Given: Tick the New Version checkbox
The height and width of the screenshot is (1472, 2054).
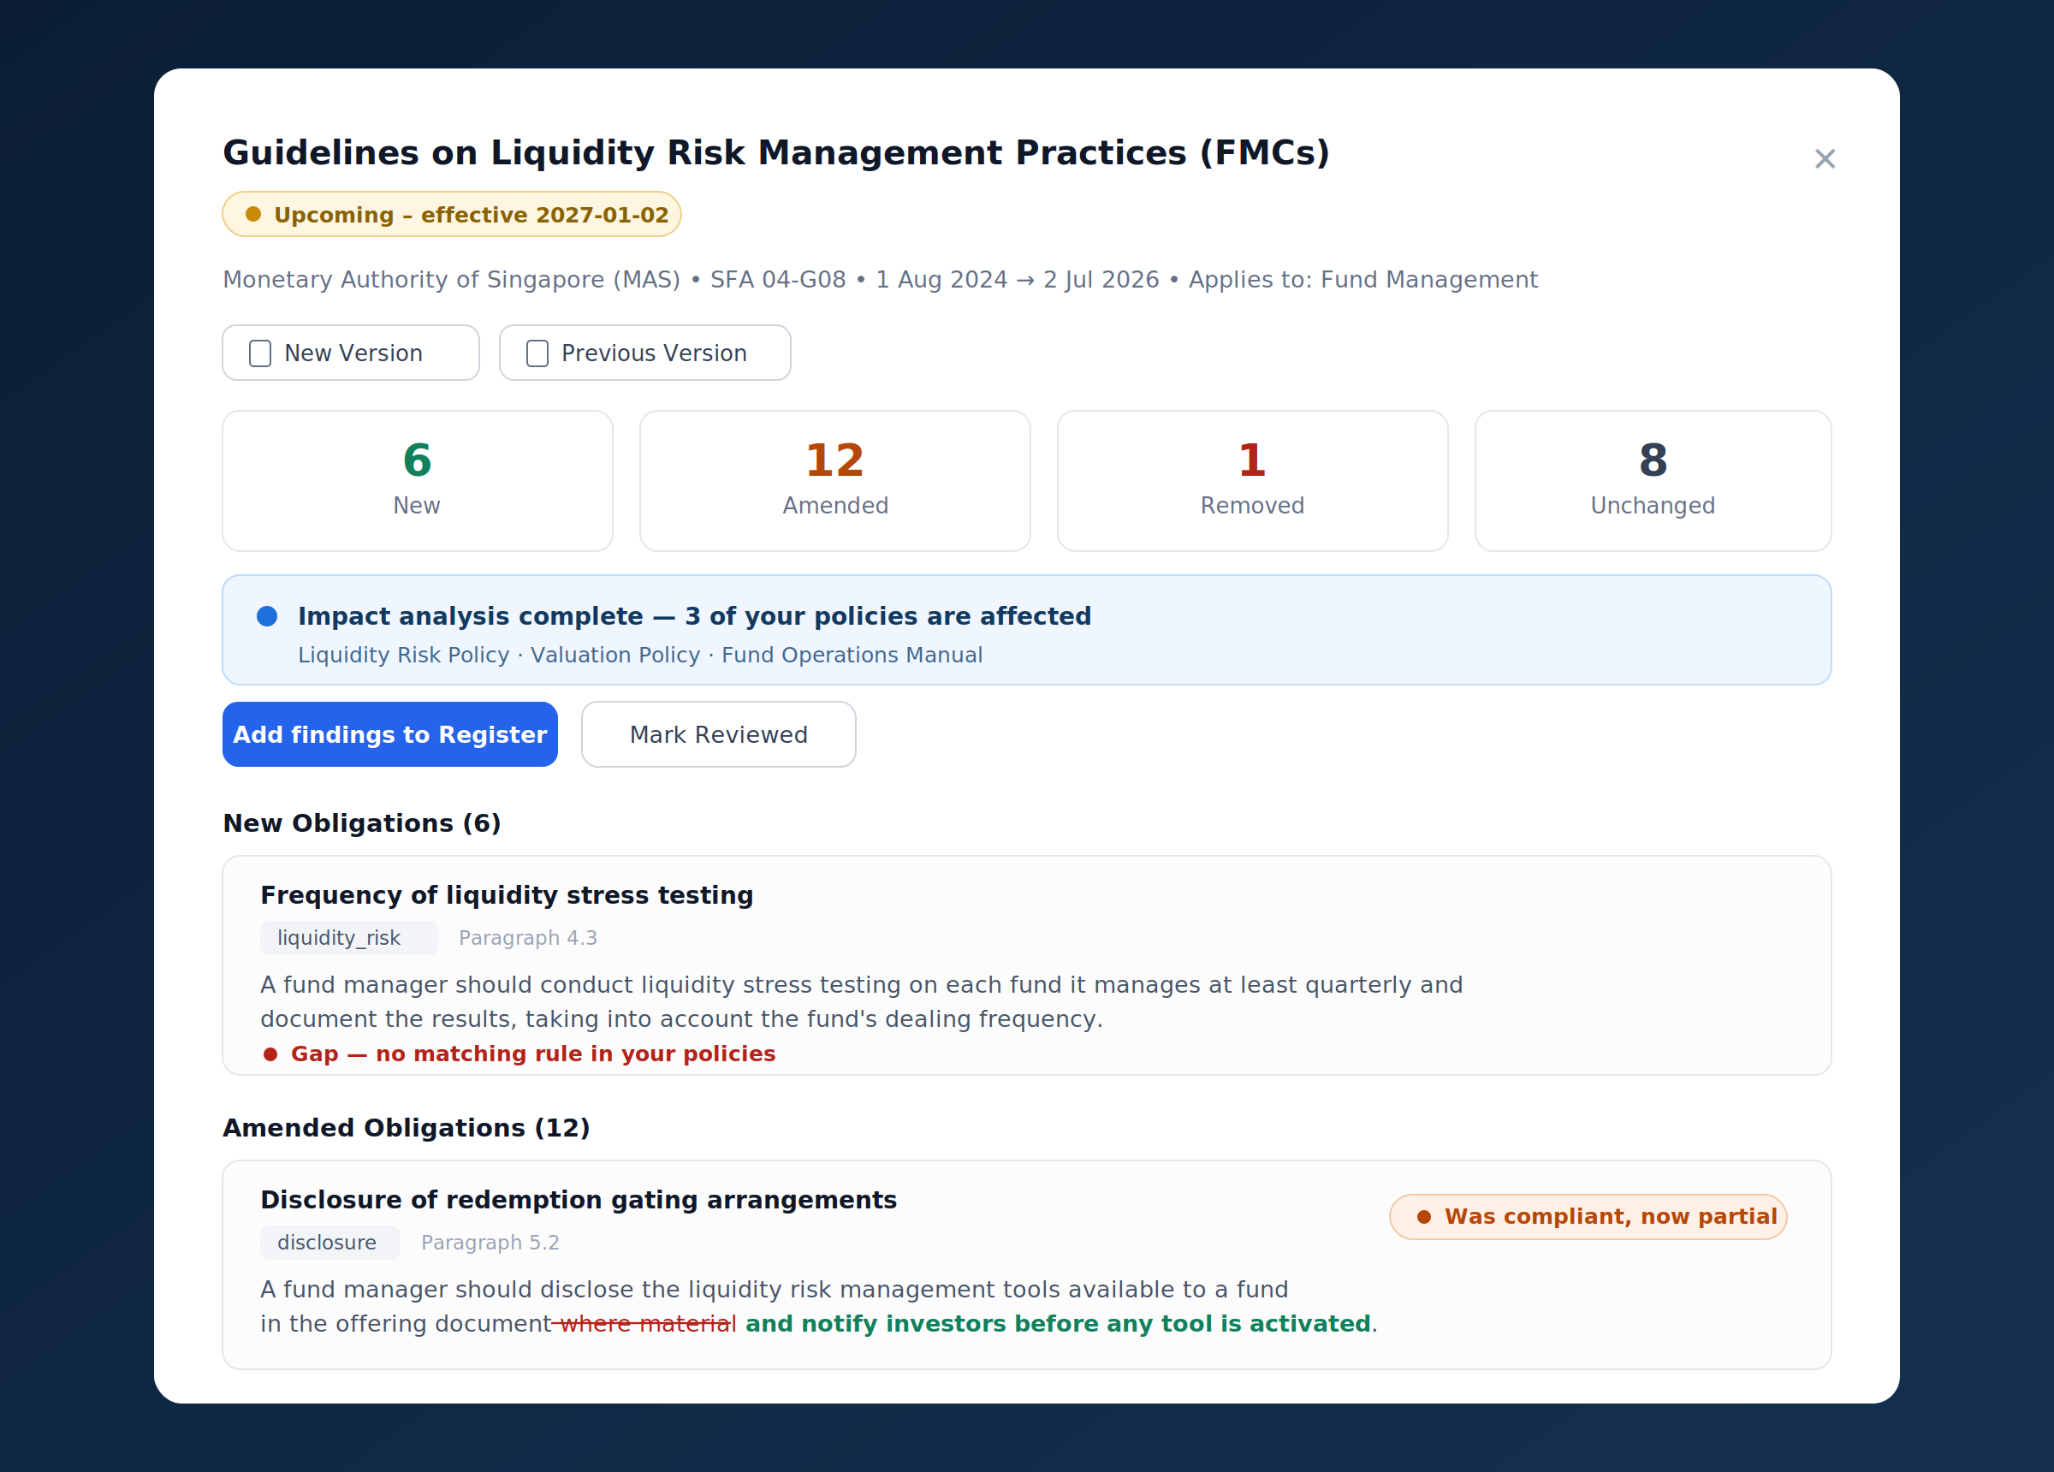Looking at the screenshot, I should pos(260,353).
